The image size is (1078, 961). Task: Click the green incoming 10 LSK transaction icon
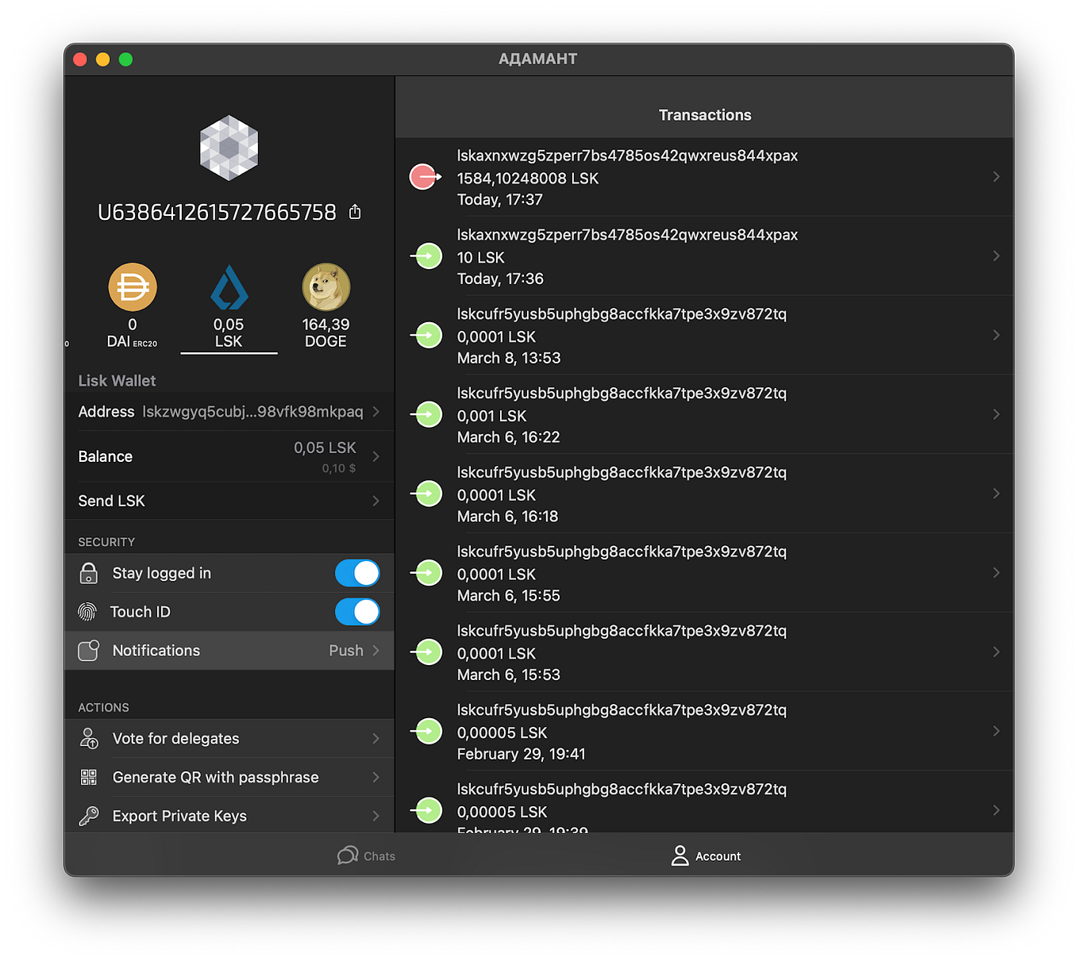[426, 256]
